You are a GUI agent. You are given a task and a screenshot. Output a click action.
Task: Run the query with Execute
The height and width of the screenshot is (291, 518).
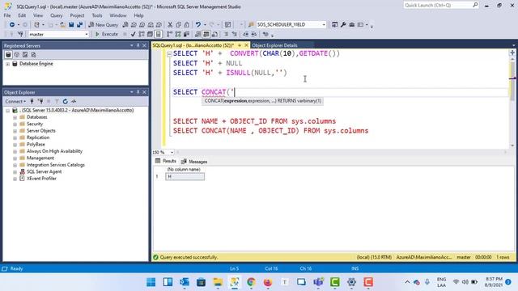(107, 34)
